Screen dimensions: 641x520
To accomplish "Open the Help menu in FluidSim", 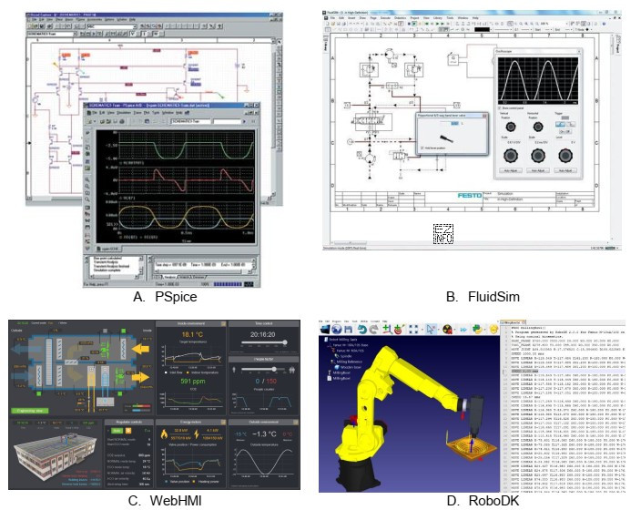I will pyautogui.click(x=475, y=18).
